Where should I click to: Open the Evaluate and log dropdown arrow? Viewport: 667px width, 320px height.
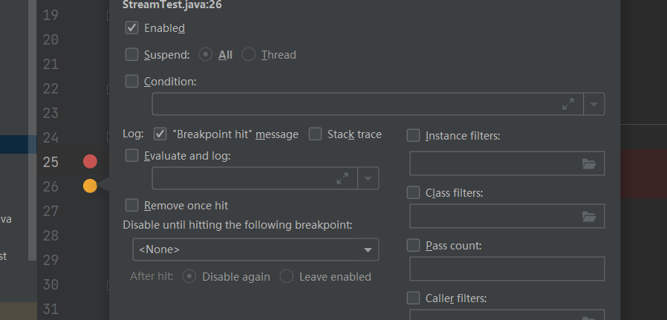click(x=368, y=178)
